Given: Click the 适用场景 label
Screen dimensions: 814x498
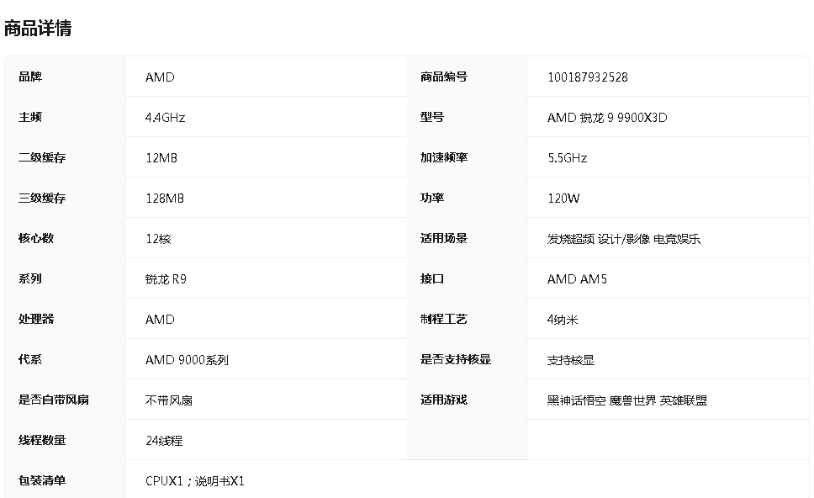Looking at the screenshot, I should pyautogui.click(x=444, y=238).
